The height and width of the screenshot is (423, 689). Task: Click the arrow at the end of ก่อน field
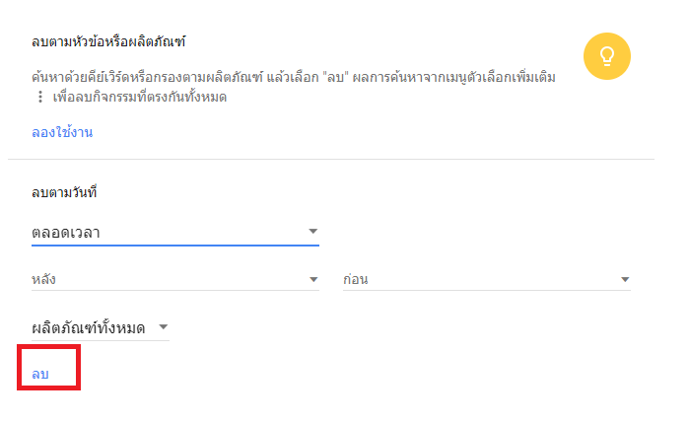coord(624,279)
